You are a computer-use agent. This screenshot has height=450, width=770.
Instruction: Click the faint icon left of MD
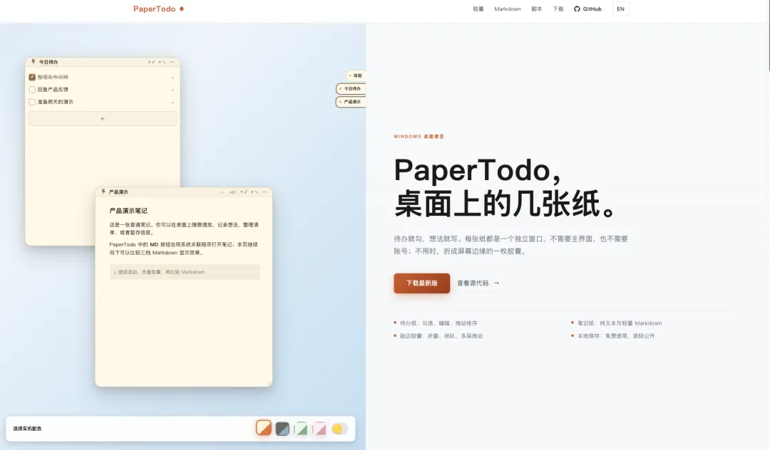pos(222,192)
